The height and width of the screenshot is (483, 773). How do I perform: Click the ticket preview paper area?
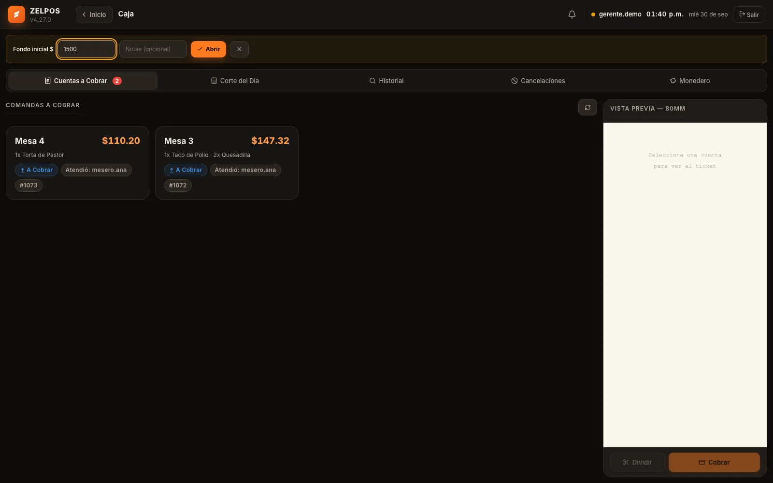click(685, 285)
